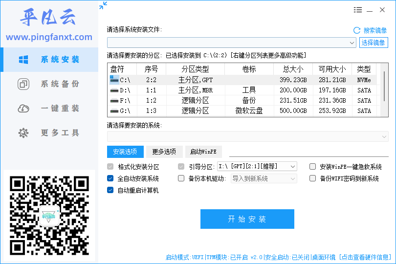
Task: Click the Windows logo icon in sidebar
Action: click(x=23, y=60)
